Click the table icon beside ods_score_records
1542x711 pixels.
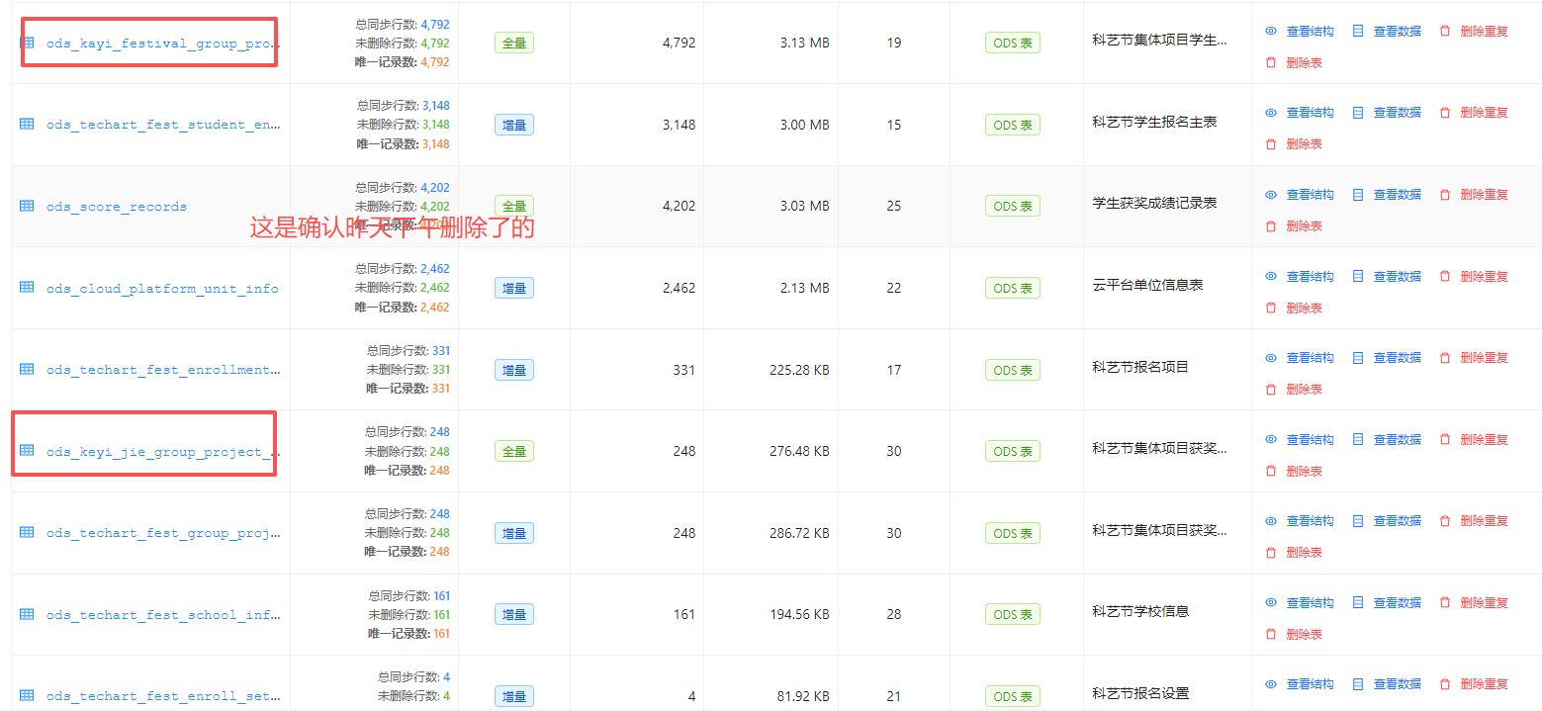pos(27,206)
